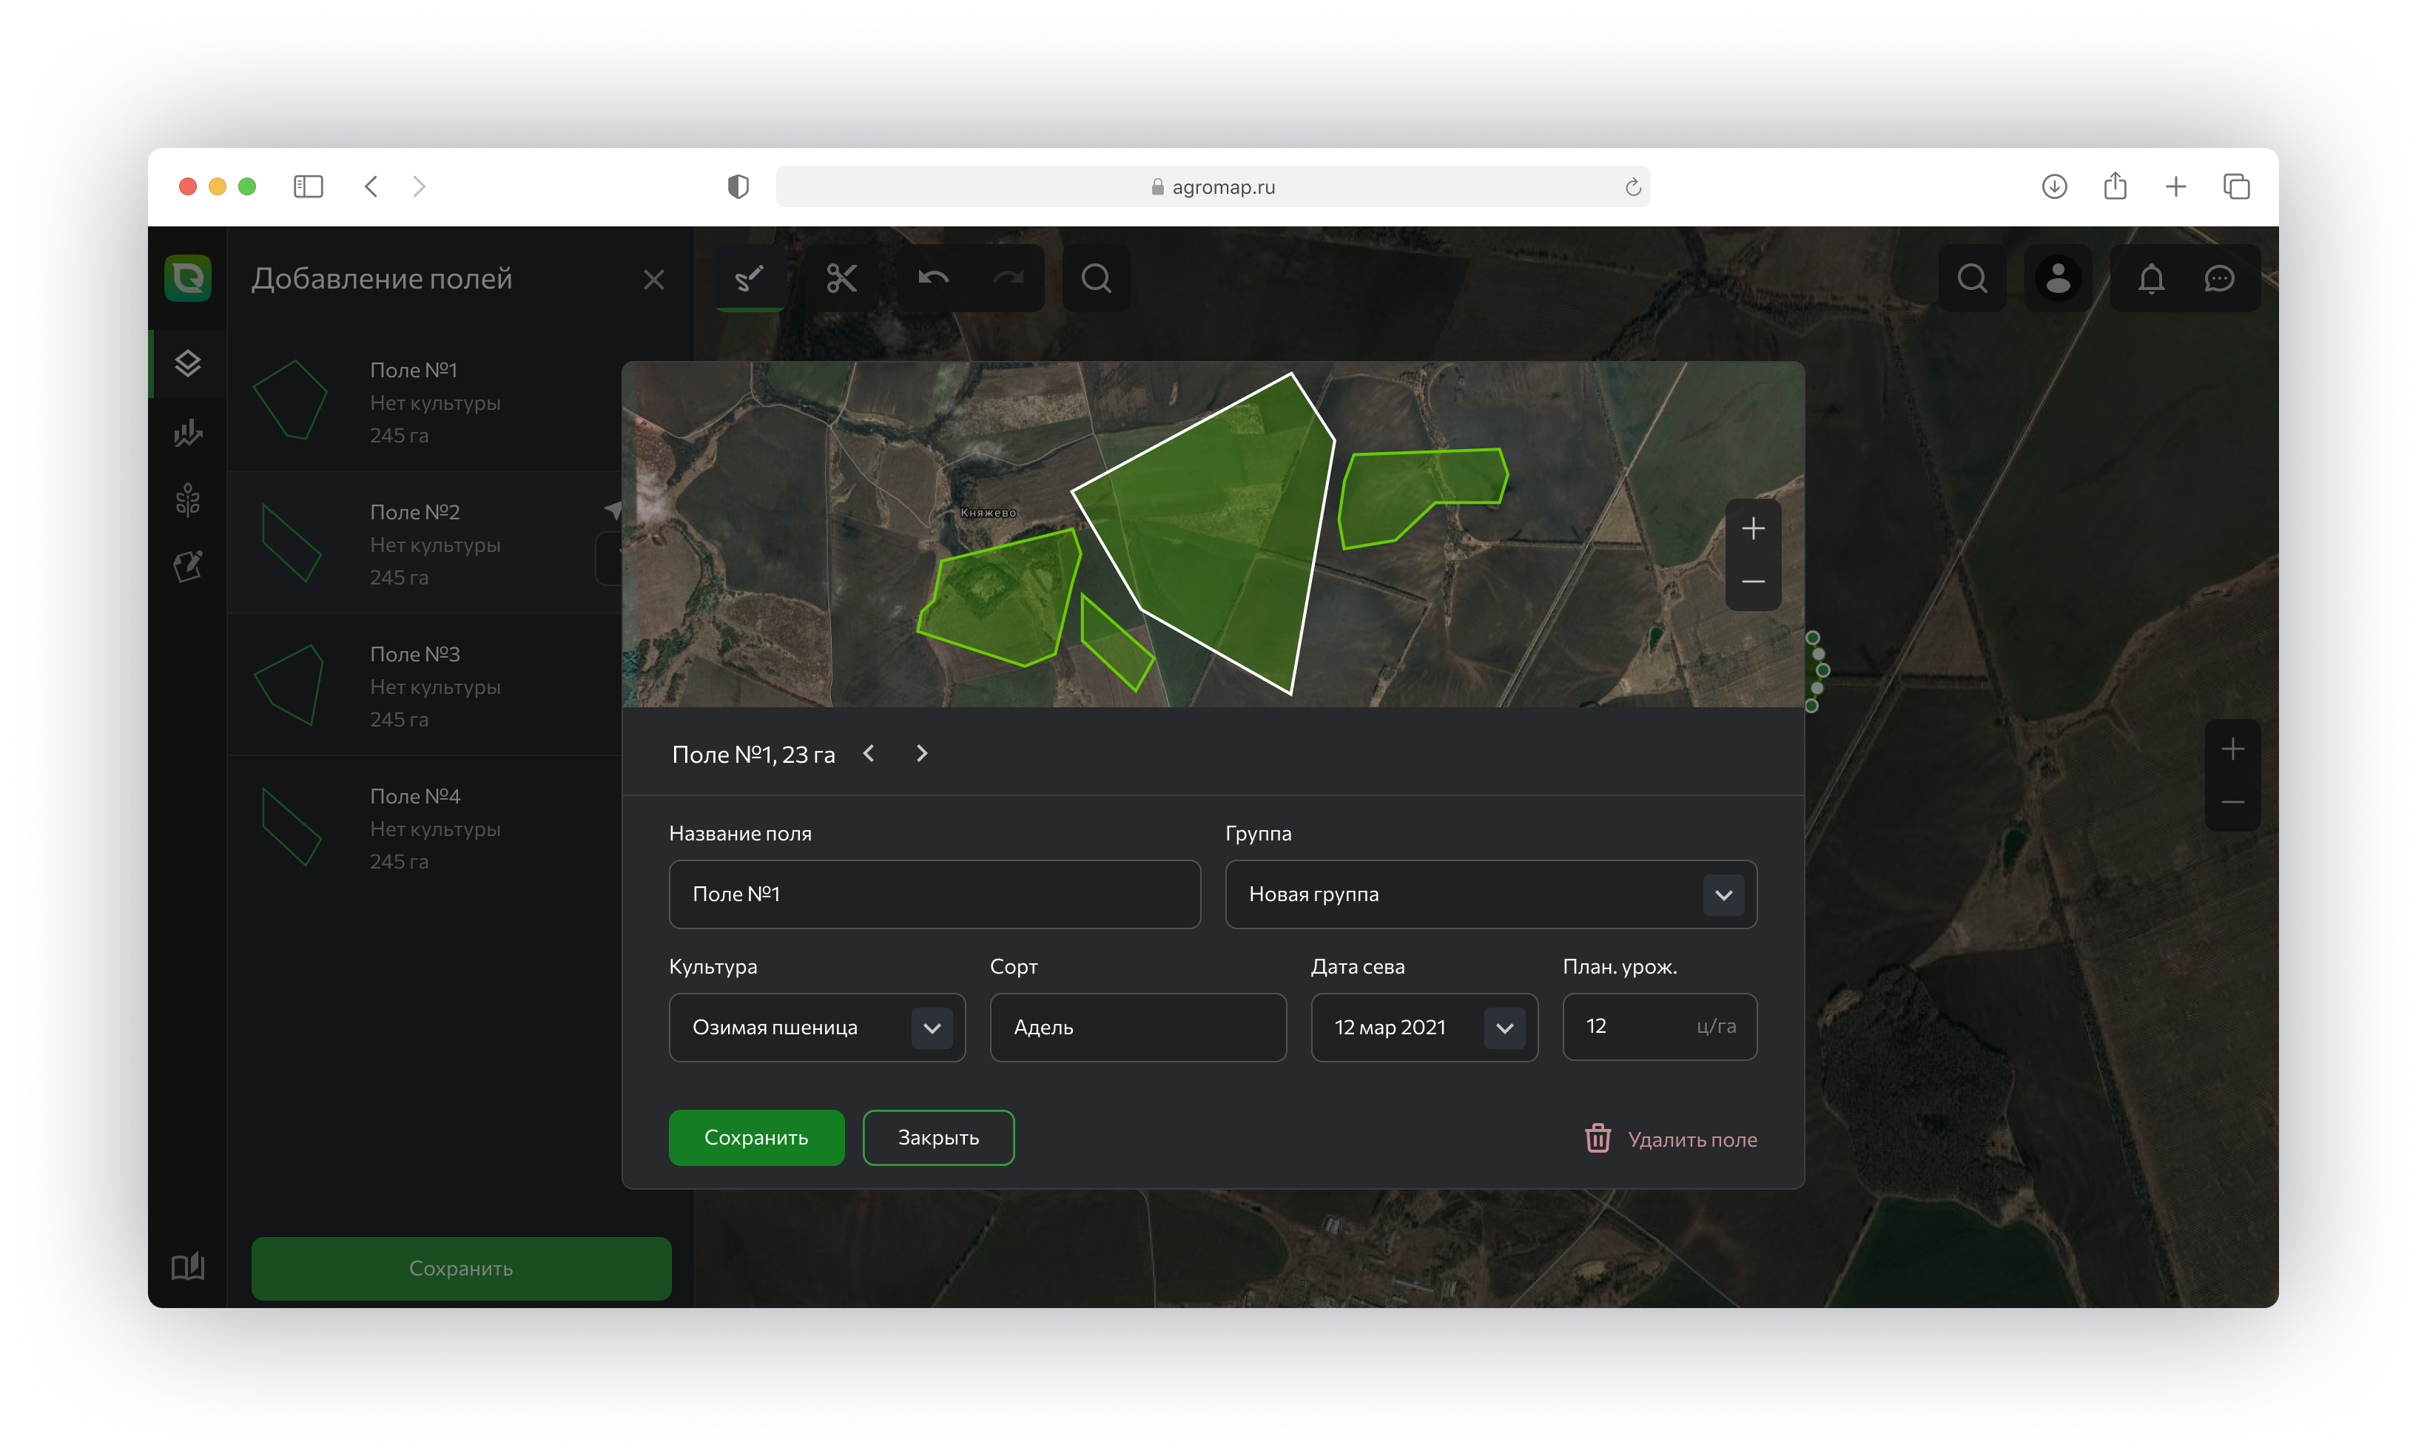Click the map toolbar search icon
2427x1456 pixels.
pos(1096,279)
